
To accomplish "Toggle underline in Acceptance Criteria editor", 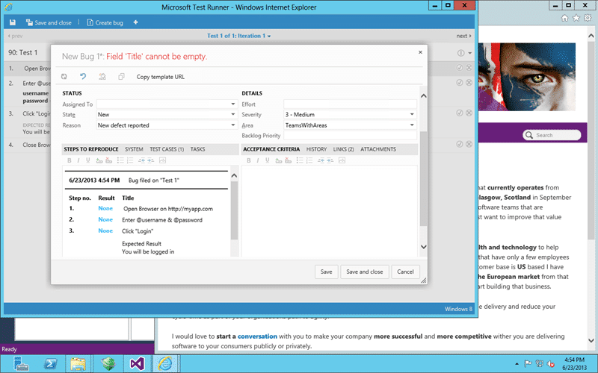I will tap(267, 160).
